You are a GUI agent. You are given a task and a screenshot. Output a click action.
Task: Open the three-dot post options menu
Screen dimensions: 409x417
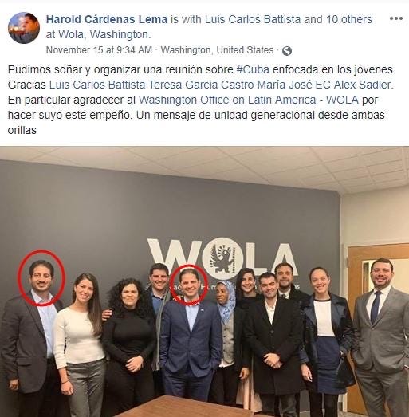tap(396, 18)
